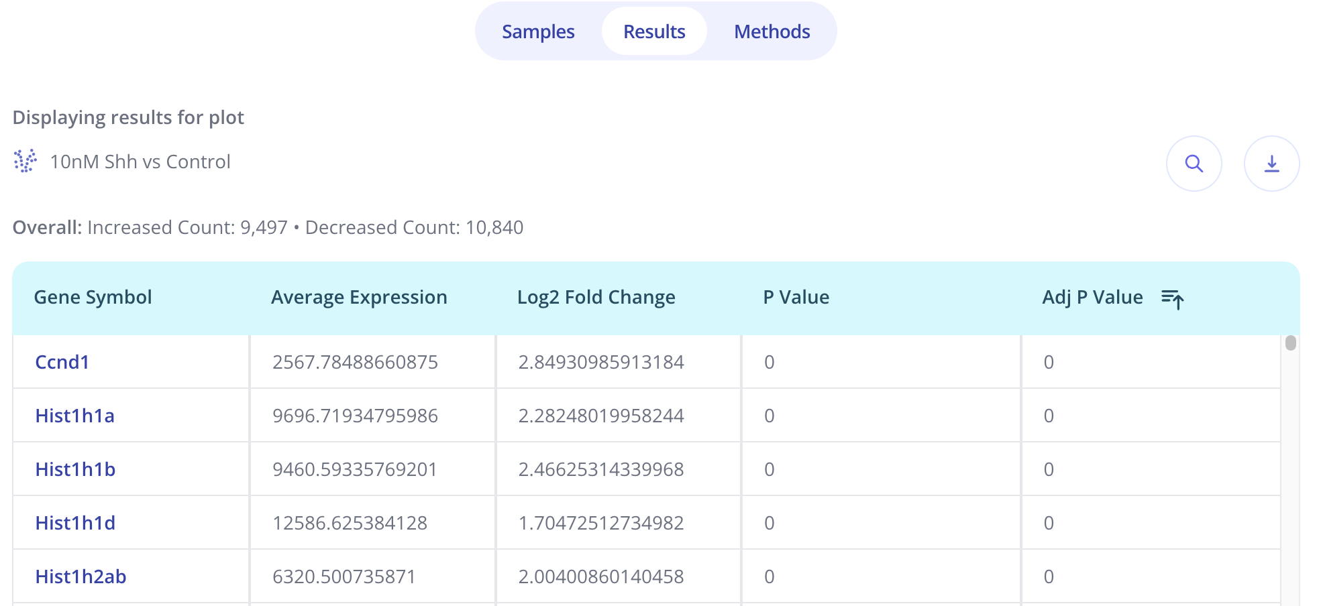Viewport: 1319px width, 606px height.
Task: Click the table's vertical scrollbar thumb
Action: [1290, 343]
